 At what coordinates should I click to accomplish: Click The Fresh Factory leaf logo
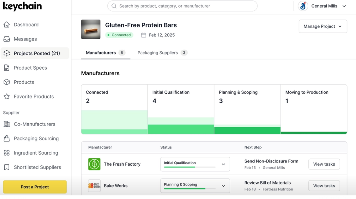coord(94,164)
